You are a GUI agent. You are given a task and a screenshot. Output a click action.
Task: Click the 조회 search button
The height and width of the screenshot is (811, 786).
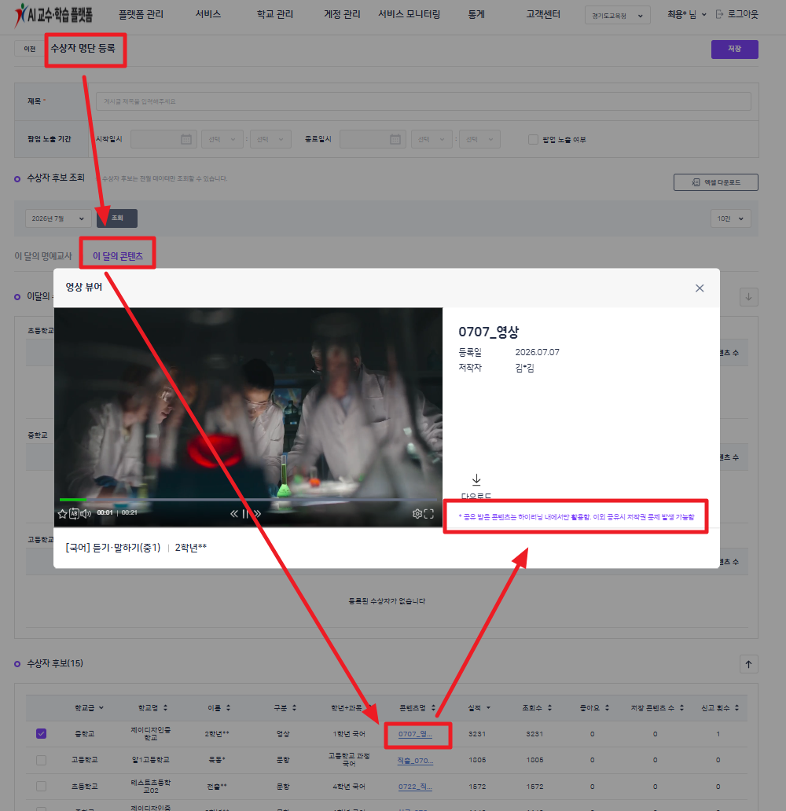[117, 218]
